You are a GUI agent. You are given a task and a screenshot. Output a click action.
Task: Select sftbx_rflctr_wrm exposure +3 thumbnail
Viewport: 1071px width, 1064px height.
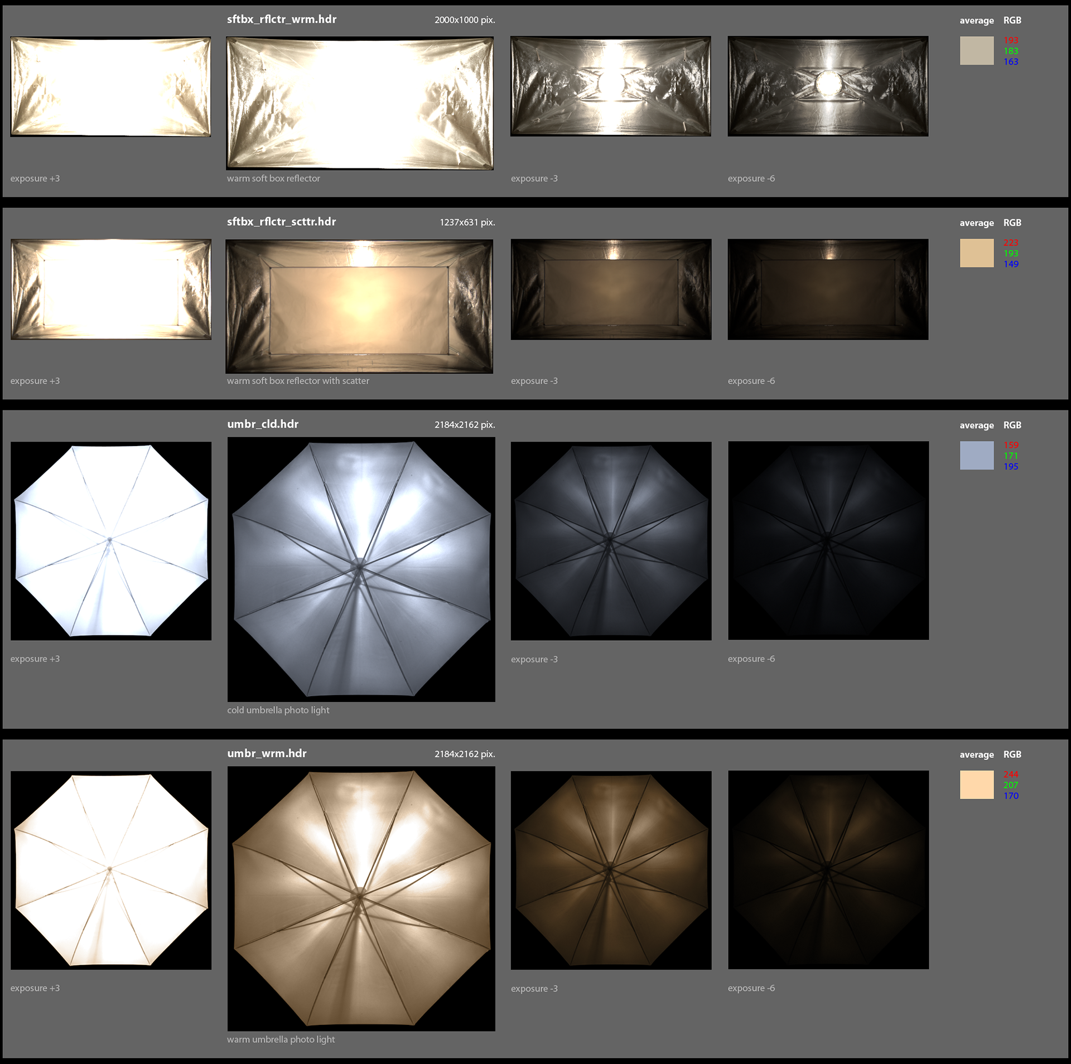pos(110,86)
